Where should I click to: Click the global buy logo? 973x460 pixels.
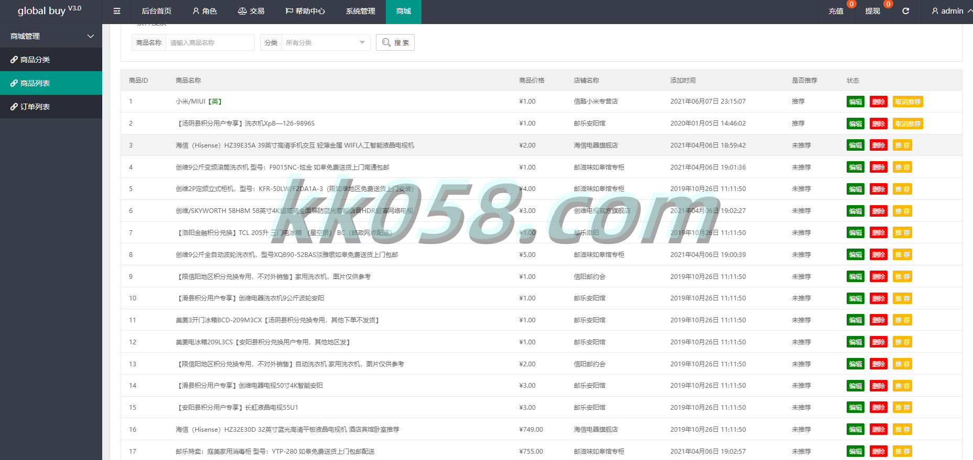[x=49, y=10]
